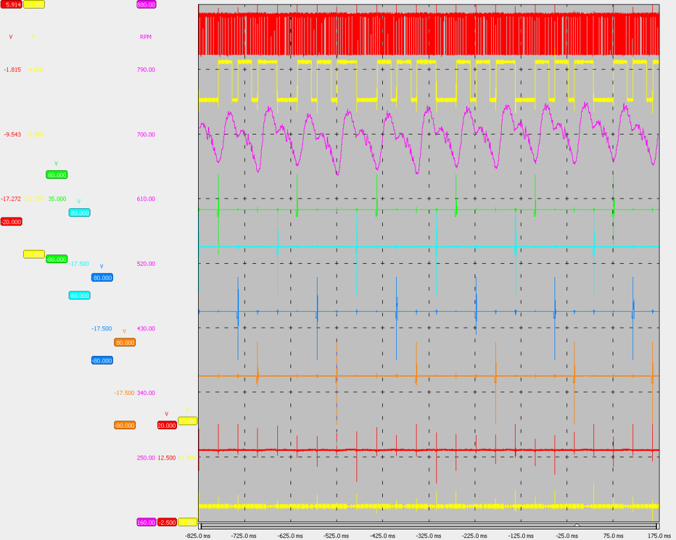Screen dimensions: 676x540
Task: Select the cyan 80.000 upper range box
Action: pos(80,213)
